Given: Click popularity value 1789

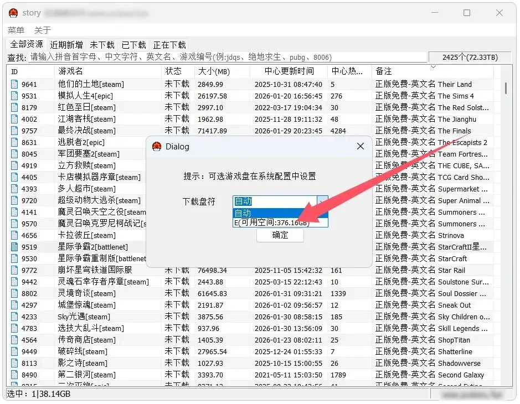Looking at the screenshot, I should (x=338, y=375).
